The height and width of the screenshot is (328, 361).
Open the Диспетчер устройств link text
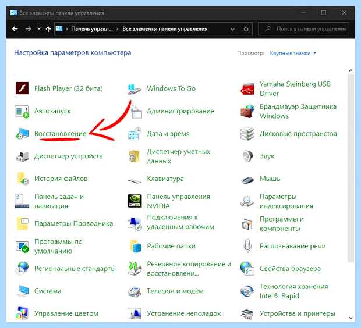point(68,156)
